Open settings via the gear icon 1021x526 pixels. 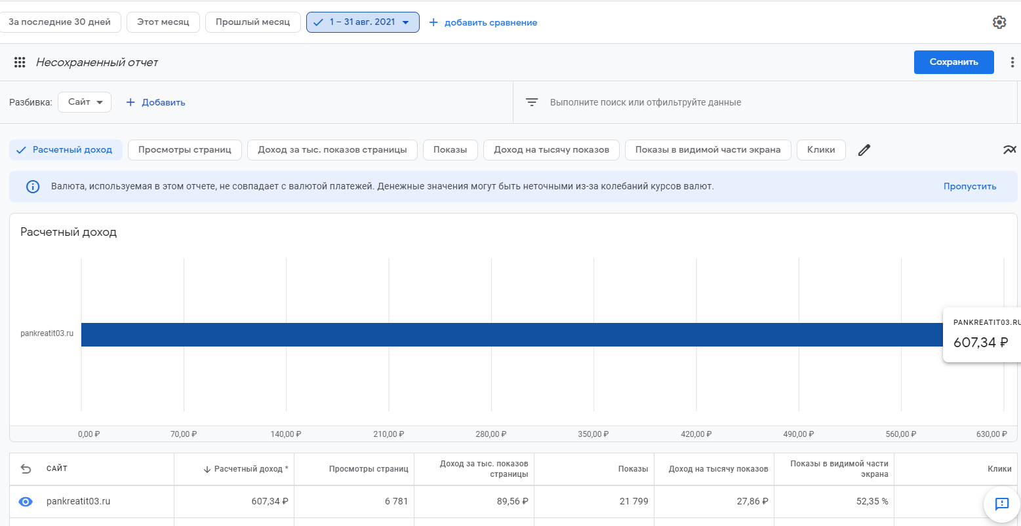[x=999, y=22]
